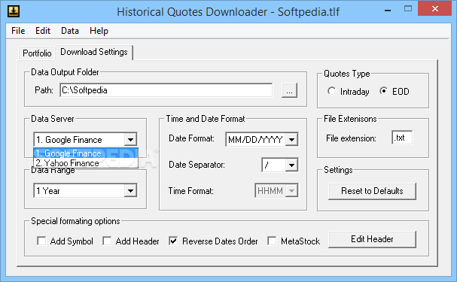Open the Help menu
Image resolution: width=457 pixels, height=282 pixels.
[99, 31]
